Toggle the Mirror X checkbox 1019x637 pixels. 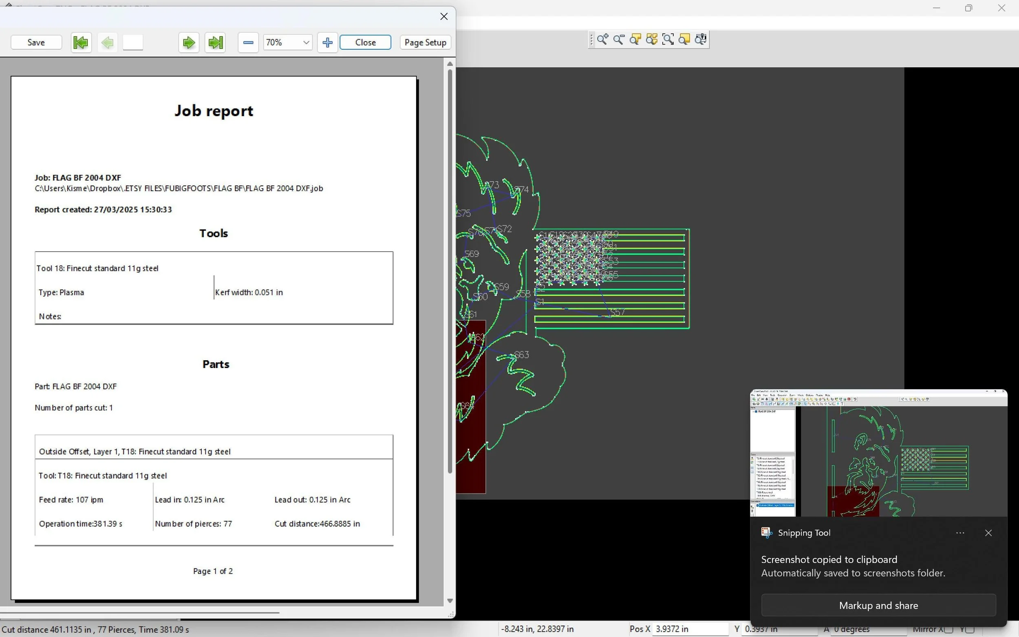[948, 629]
